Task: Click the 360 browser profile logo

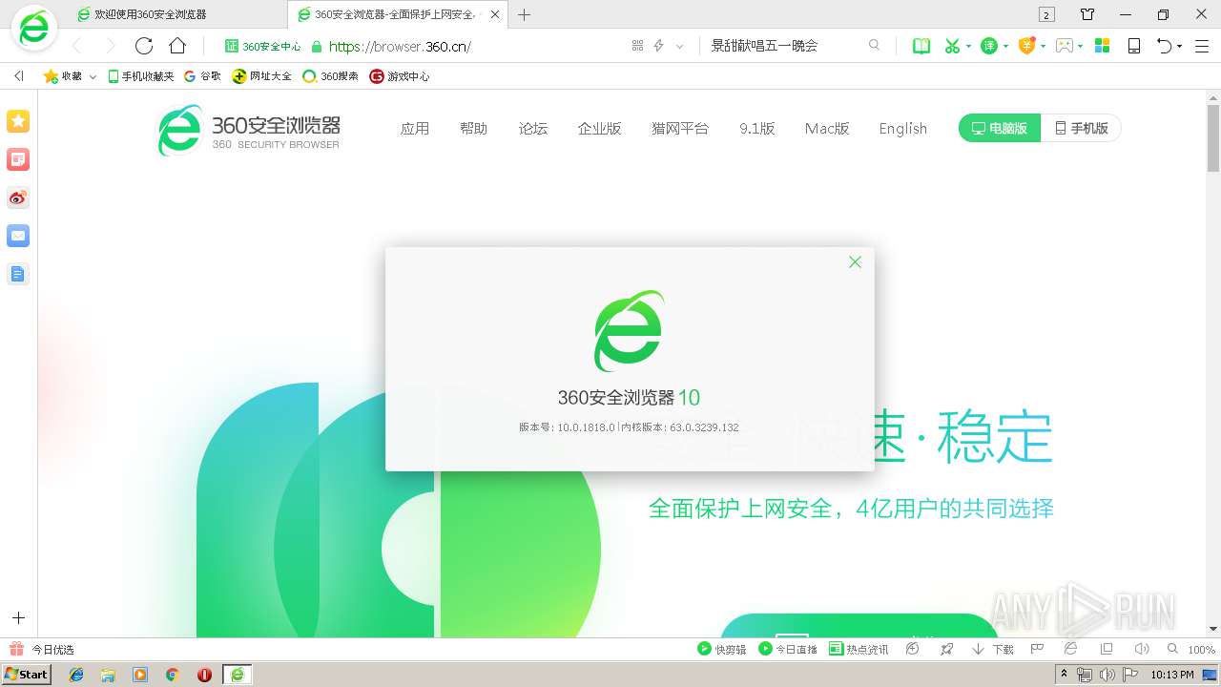Action: tap(34, 30)
